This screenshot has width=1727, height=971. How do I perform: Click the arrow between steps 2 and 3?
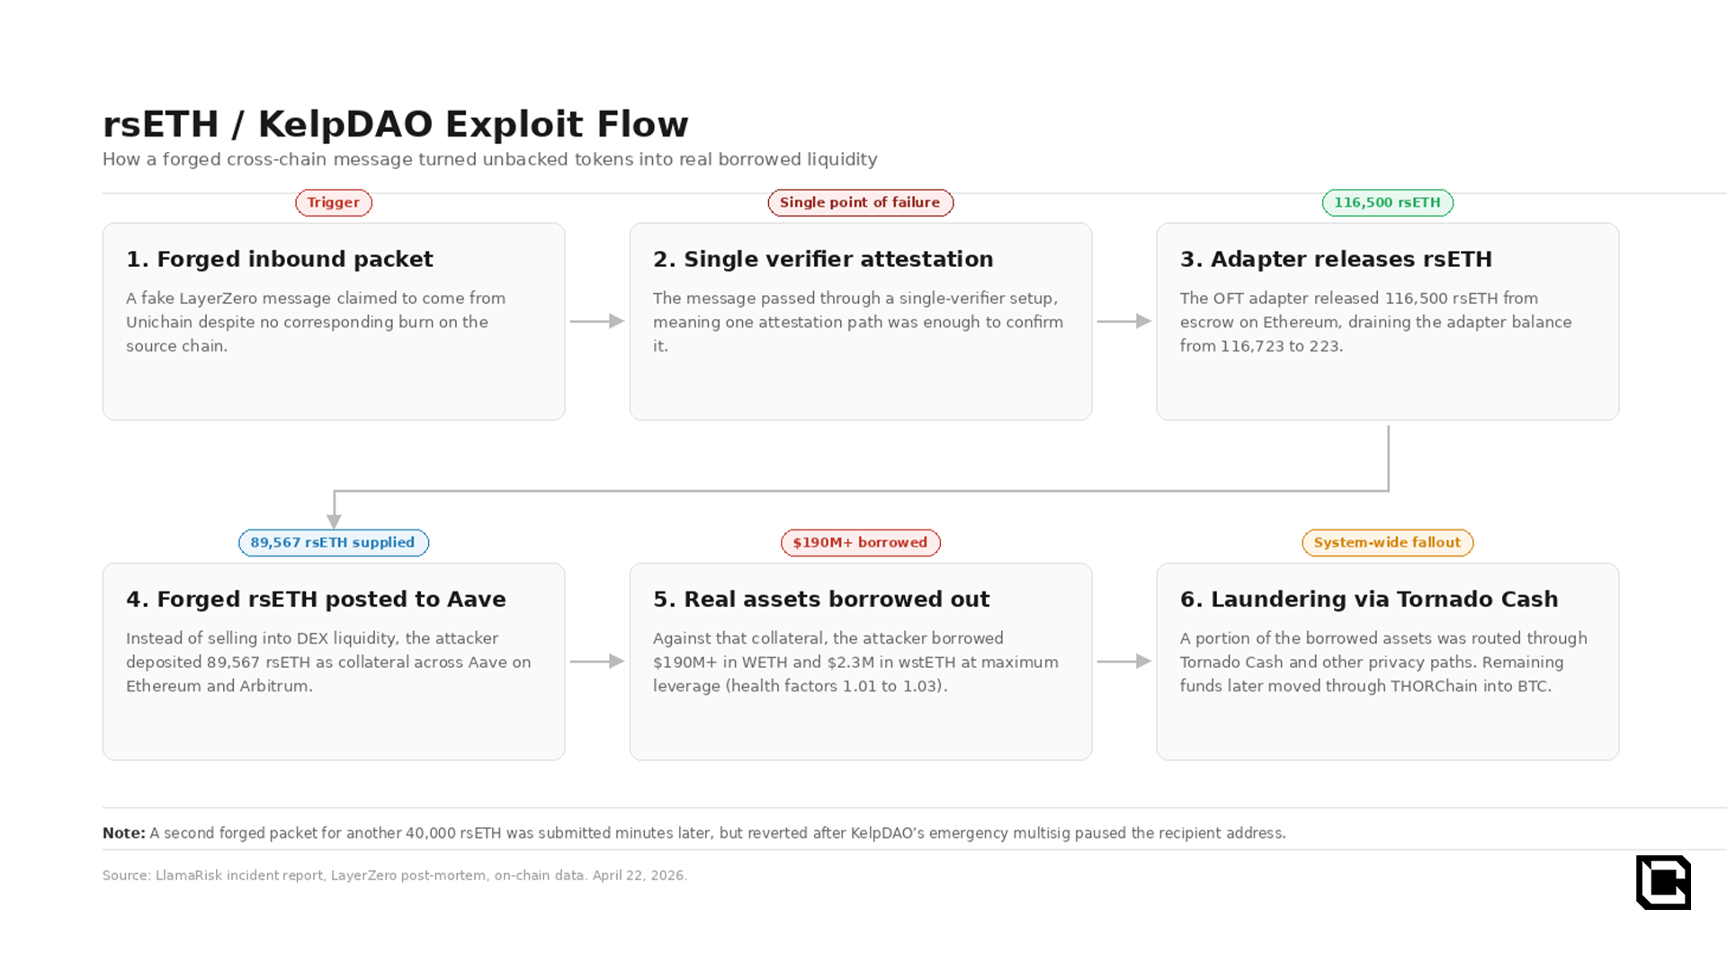pyautogui.click(x=1124, y=321)
